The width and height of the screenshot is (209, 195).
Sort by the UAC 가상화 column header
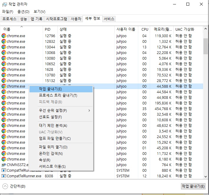(x=188, y=29)
